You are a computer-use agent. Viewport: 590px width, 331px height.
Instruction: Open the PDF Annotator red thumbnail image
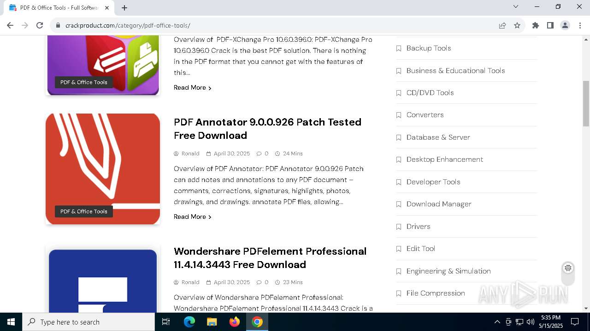click(x=103, y=169)
